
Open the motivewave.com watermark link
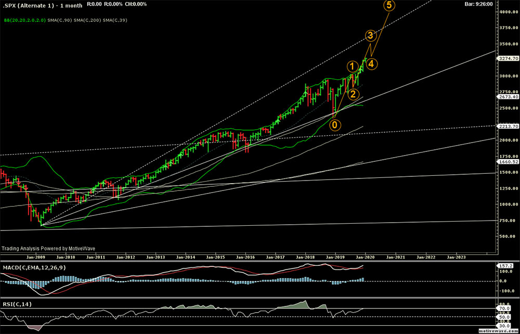tap(498, 330)
